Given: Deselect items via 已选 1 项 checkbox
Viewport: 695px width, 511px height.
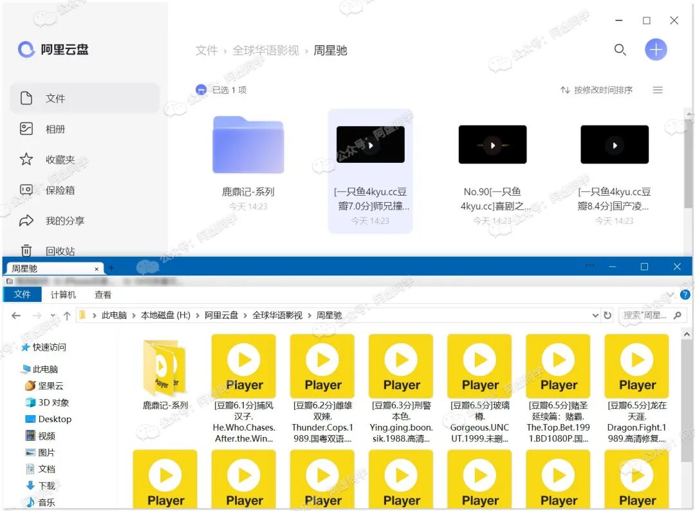Looking at the screenshot, I should pyautogui.click(x=201, y=90).
